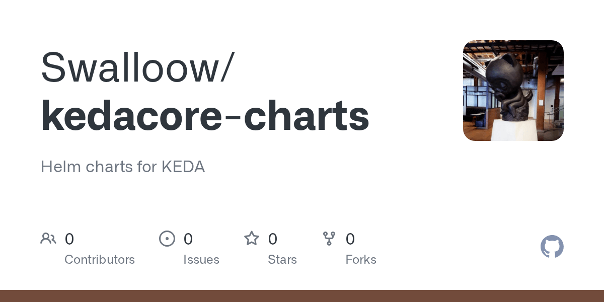Click the Forks branch icon
Image resolution: width=604 pixels, height=302 pixels.
[x=329, y=239]
